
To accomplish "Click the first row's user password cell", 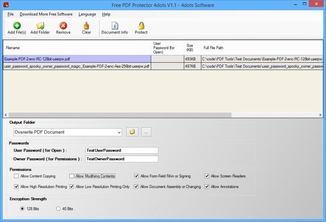I will [x=168, y=59].
